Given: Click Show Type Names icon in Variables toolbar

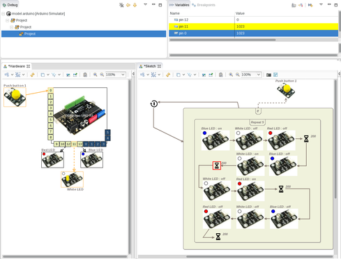Looking at the screenshot, I should click(x=294, y=5).
